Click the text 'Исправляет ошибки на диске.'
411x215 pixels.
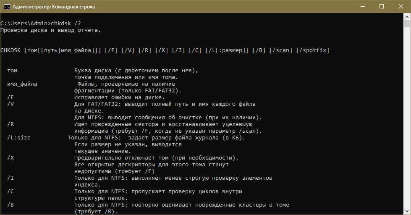click(x=120, y=97)
